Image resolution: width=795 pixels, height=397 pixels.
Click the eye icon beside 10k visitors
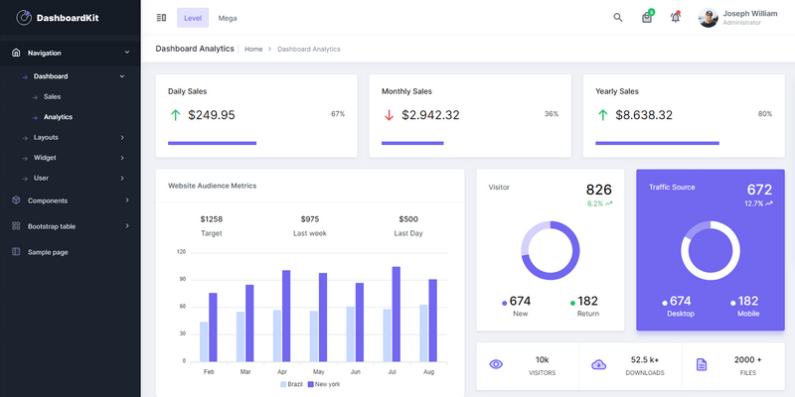coord(496,364)
